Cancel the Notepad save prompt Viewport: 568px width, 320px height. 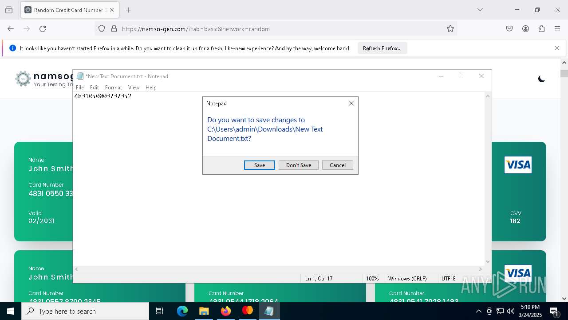(x=338, y=165)
